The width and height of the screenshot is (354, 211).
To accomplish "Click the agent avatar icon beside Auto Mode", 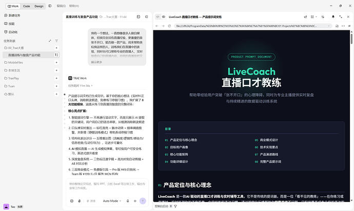I will click(128, 201).
